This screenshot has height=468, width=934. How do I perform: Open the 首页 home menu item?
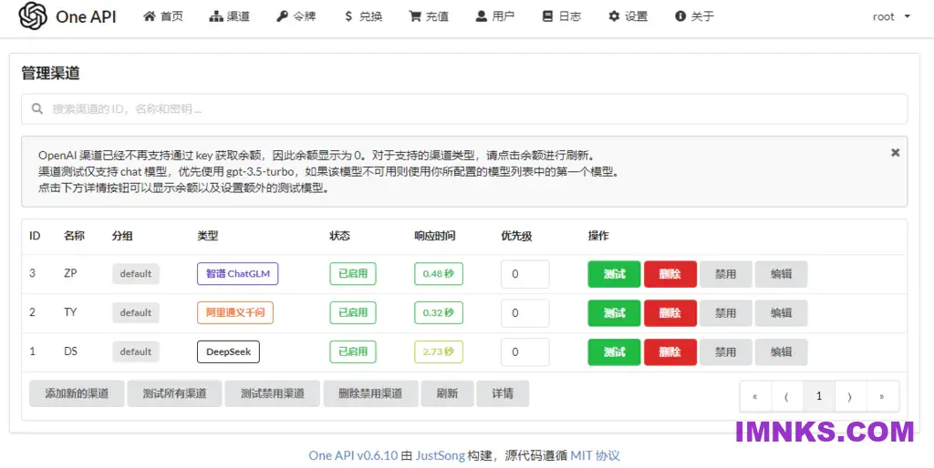(164, 16)
